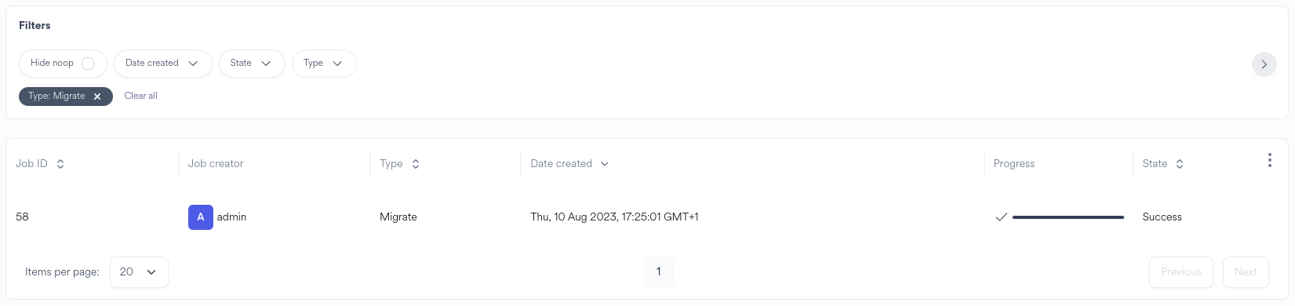Screen dimensions: 1295x306
Task: Click the Type column sort icon
Action: point(416,164)
